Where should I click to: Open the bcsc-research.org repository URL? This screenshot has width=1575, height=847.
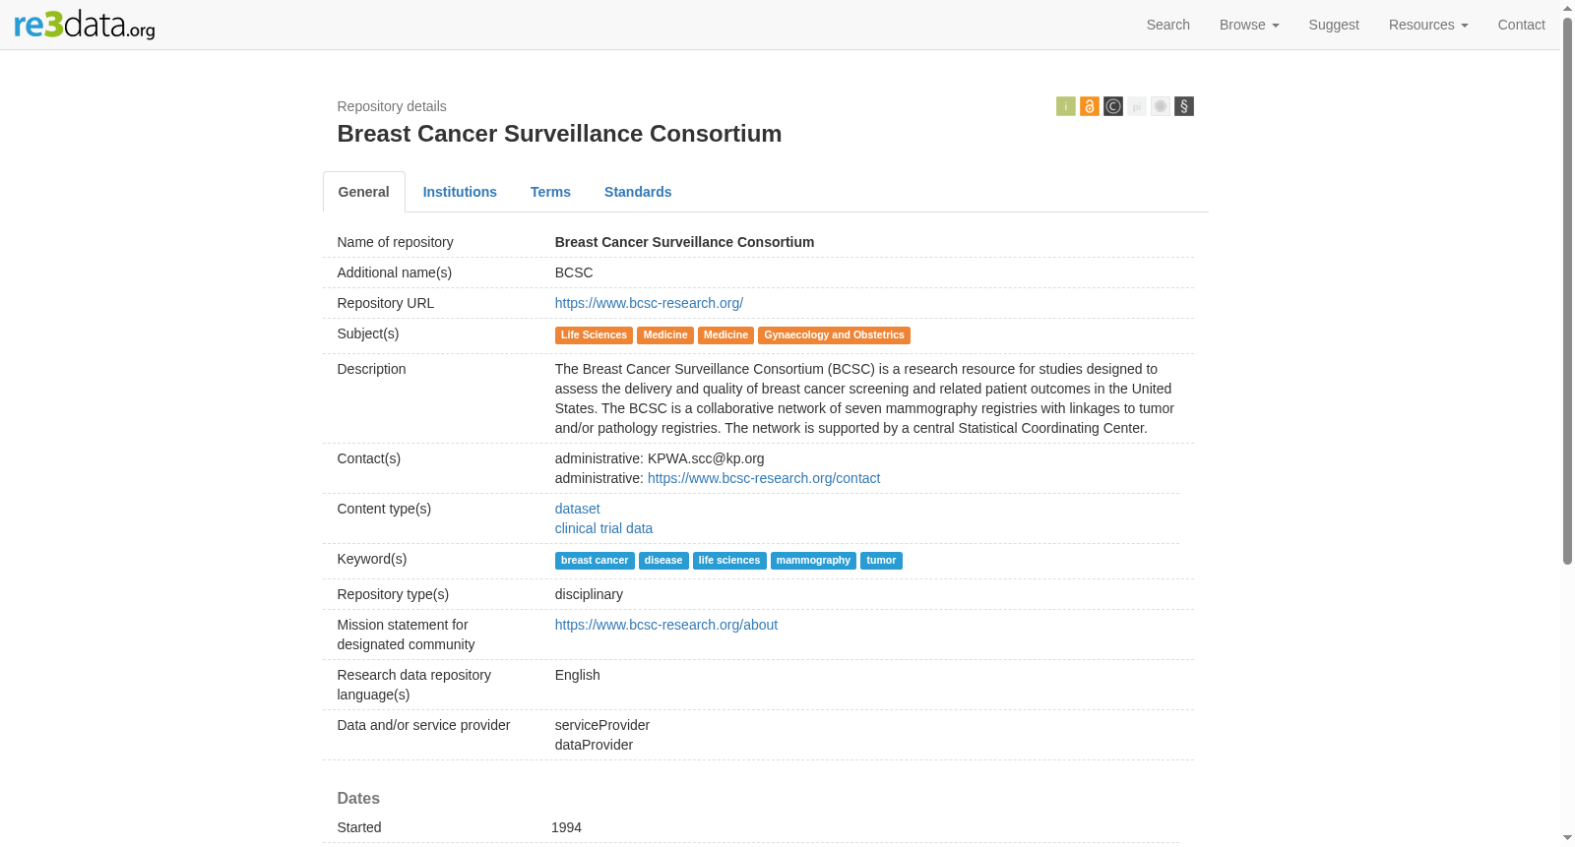point(649,303)
